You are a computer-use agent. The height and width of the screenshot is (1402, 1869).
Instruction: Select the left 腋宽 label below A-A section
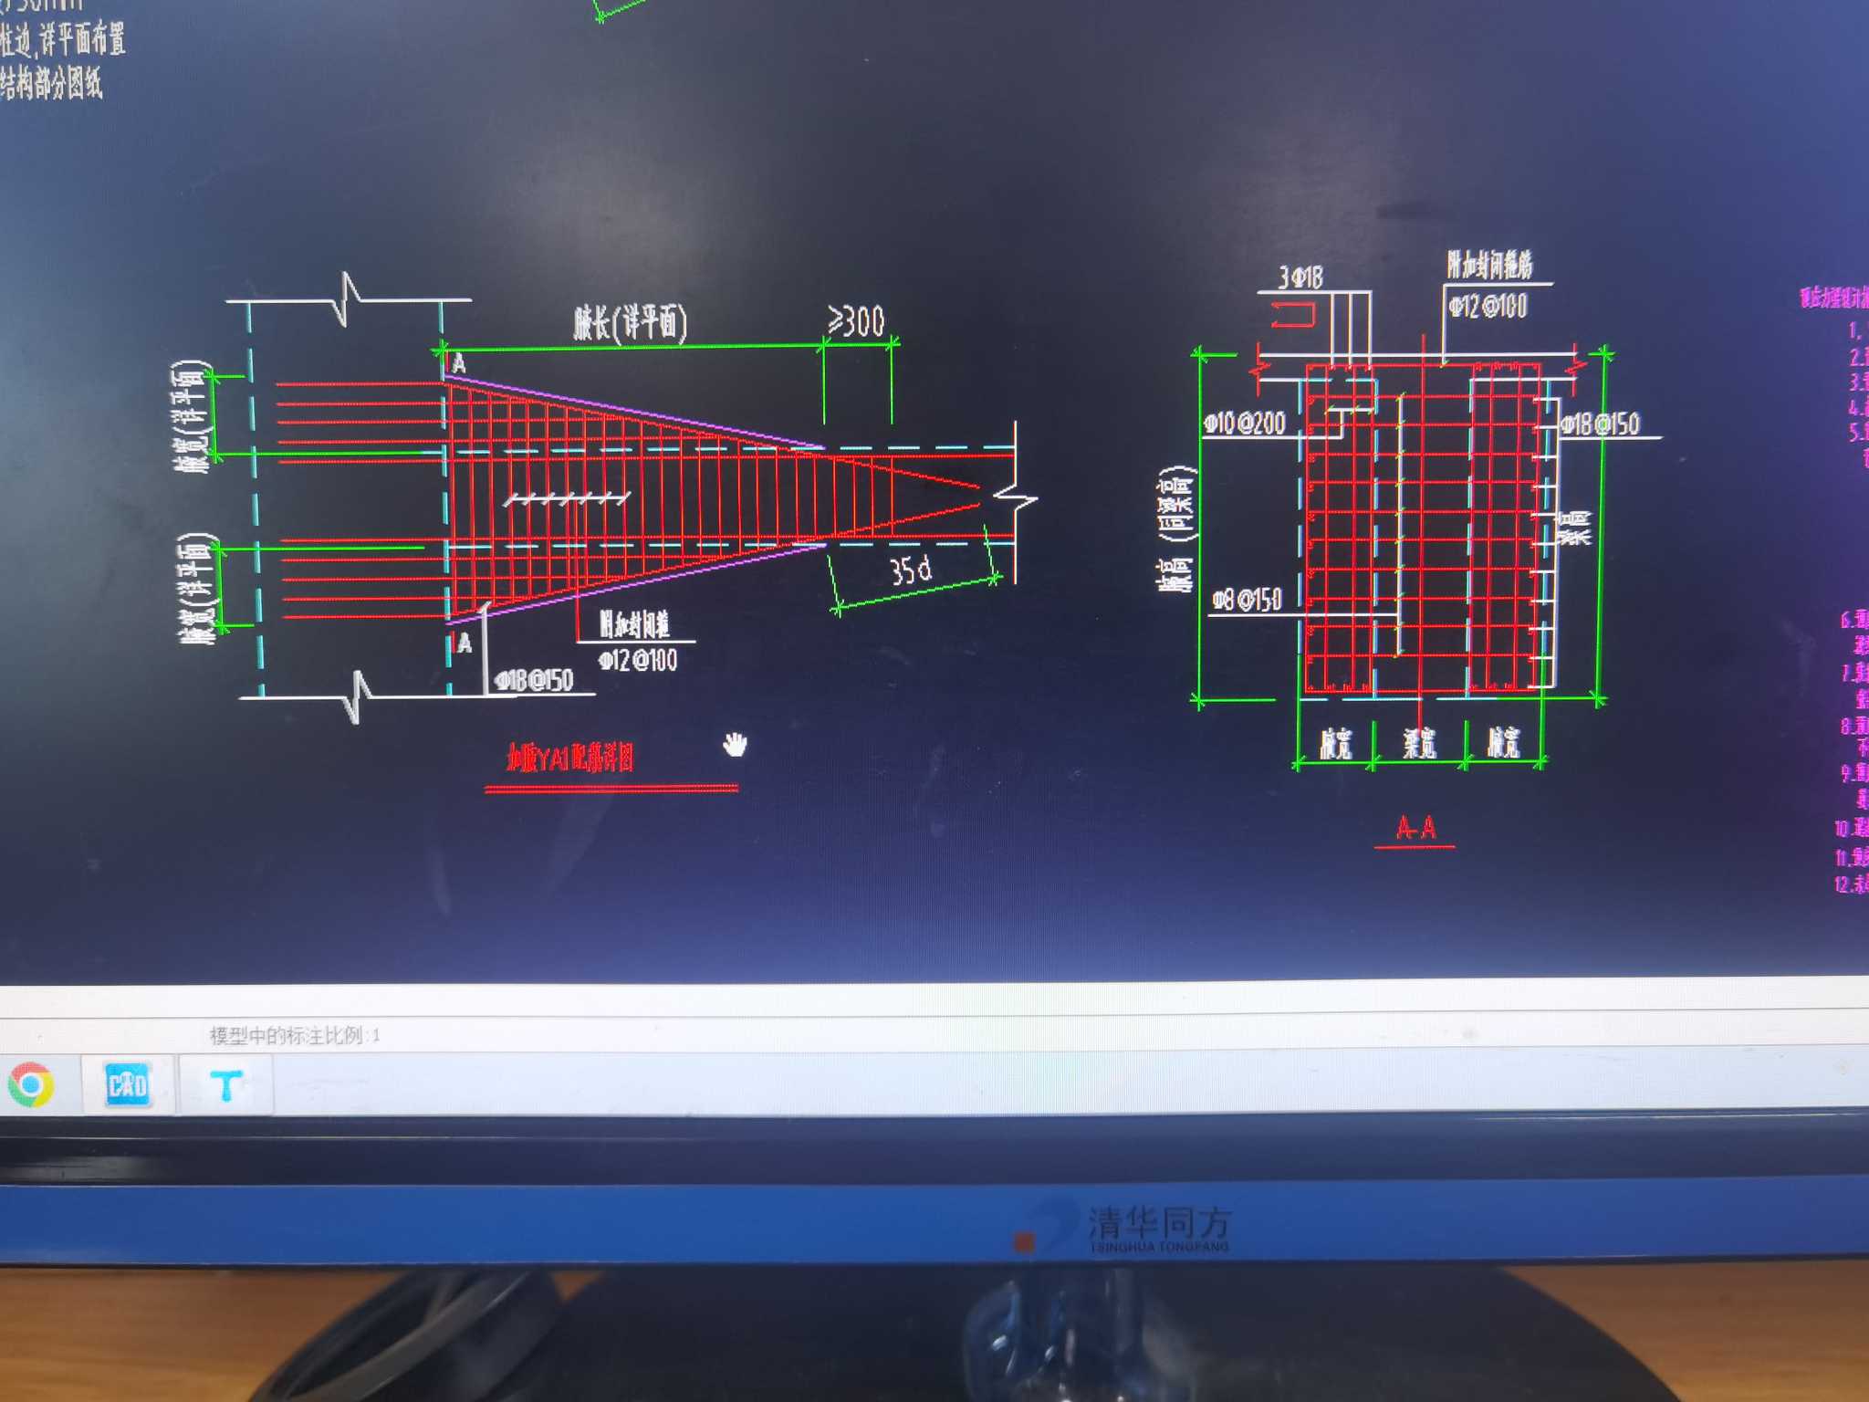[1335, 744]
